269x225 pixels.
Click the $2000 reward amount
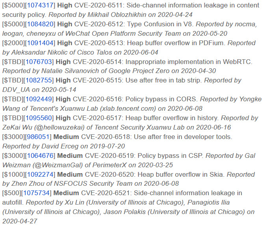[x=14, y=43]
